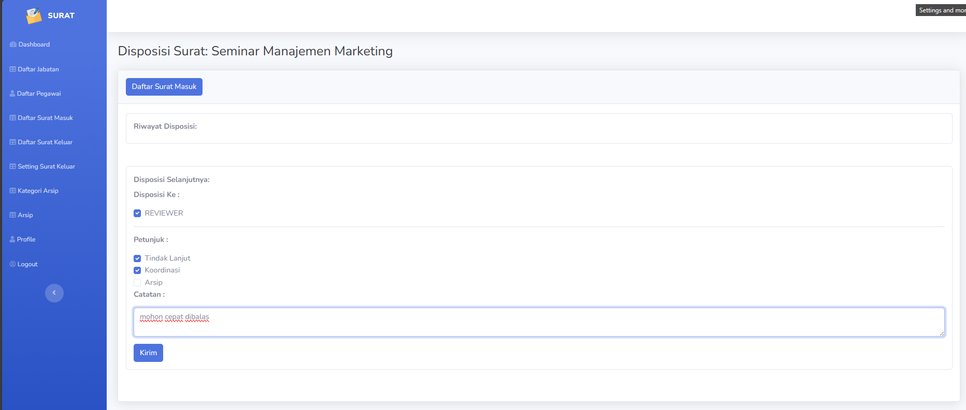The width and height of the screenshot is (966, 410).
Task: Collapse the sidebar with the chevron button
Action: [x=54, y=293]
